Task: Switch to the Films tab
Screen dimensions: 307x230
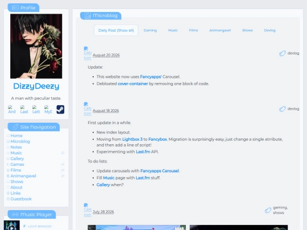Action: coord(193,30)
